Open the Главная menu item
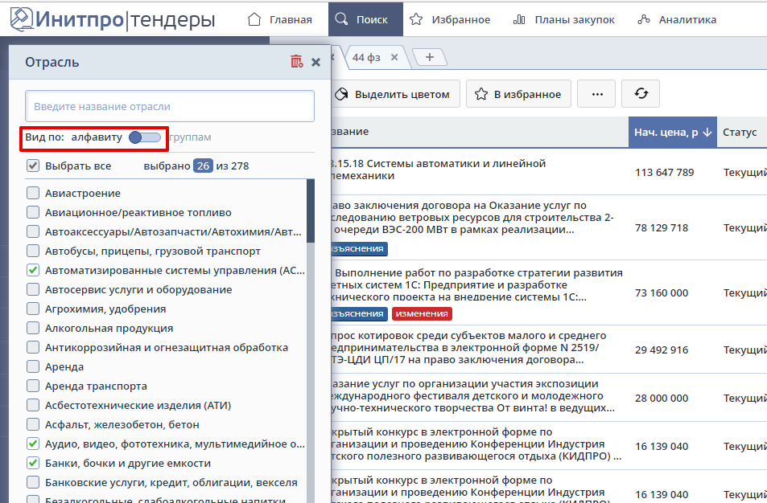 (x=279, y=18)
